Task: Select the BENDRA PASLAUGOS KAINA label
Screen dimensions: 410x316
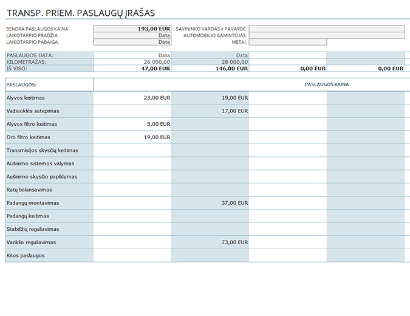Action: 38,29
